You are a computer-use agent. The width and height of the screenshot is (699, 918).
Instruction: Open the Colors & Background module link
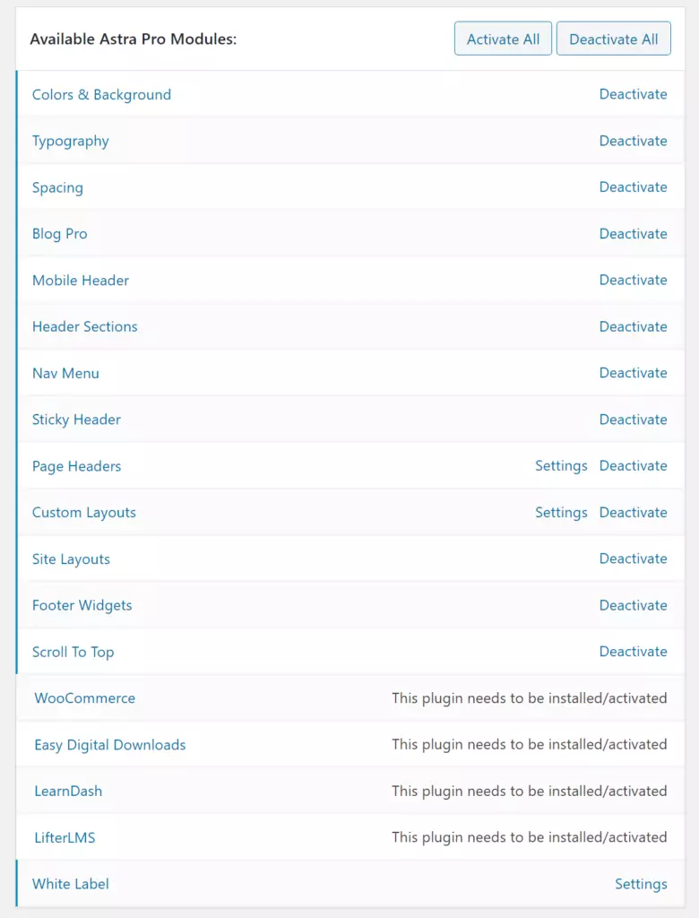[101, 94]
